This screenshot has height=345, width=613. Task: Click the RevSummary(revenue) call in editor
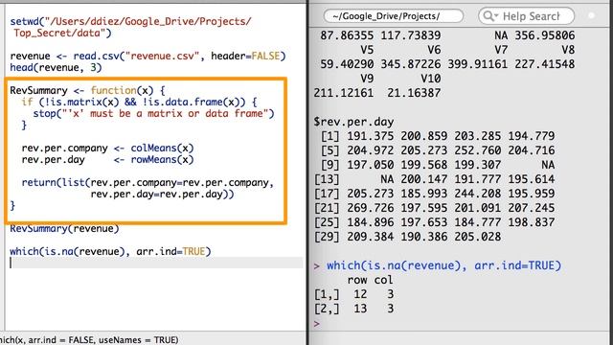coord(64,228)
